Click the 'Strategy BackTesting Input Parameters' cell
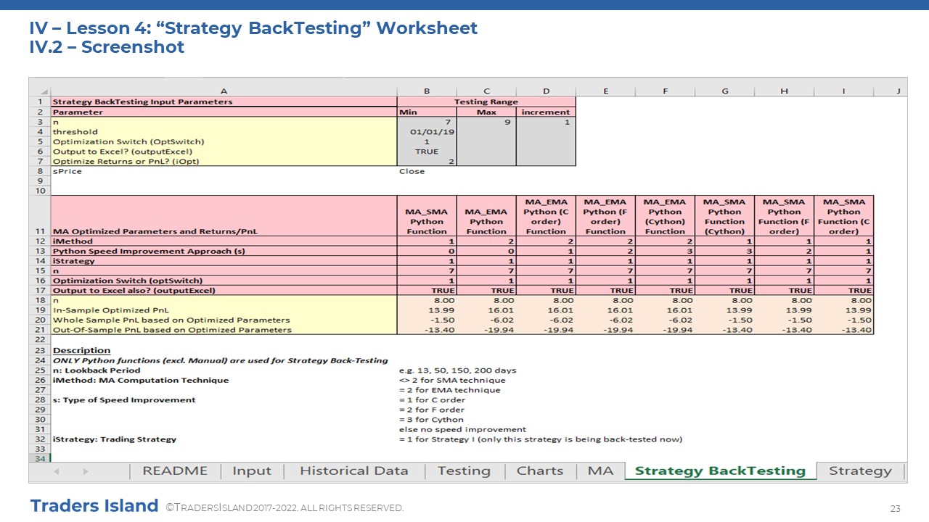 (x=224, y=102)
